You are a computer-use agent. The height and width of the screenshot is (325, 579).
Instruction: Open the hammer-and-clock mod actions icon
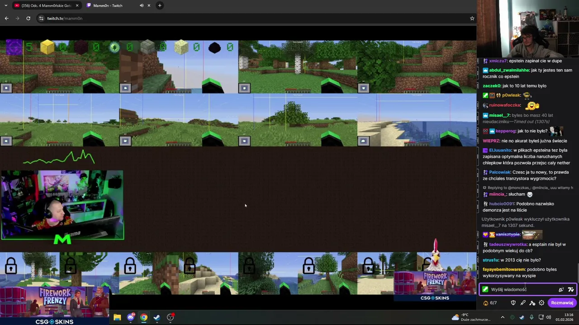point(532,303)
